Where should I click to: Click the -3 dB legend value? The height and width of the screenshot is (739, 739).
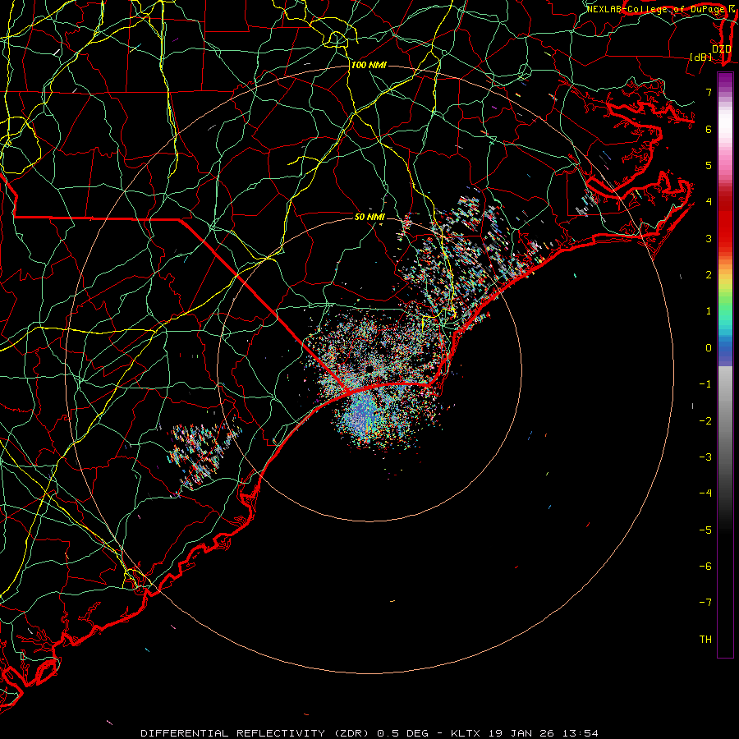pos(705,457)
